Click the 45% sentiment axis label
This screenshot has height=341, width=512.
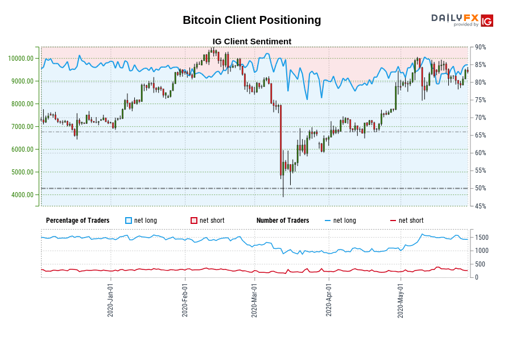coord(480,206)
